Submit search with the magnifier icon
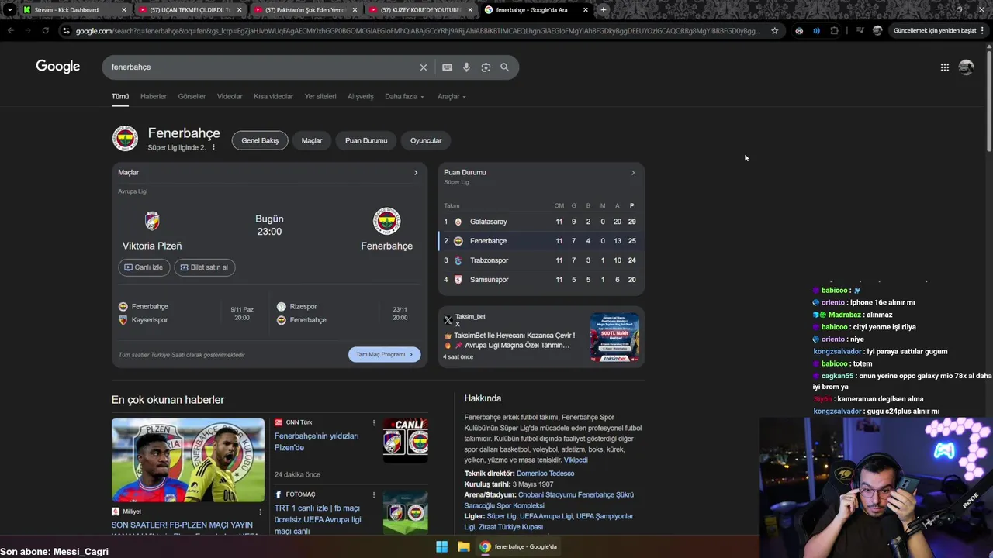The height and width of the screenshot is (558, 993). 505,67
